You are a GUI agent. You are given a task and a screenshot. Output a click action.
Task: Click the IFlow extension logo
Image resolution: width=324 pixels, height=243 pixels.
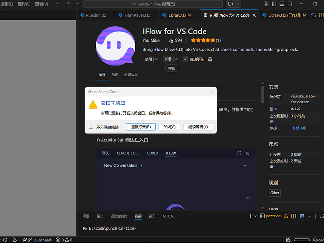(x=115, y=45)
